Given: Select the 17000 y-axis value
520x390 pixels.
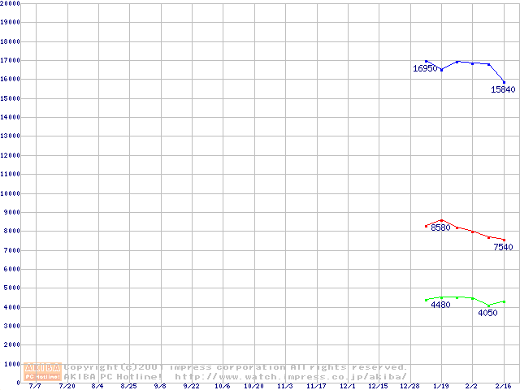Looking at the screenshot, I should pos(11,61).
